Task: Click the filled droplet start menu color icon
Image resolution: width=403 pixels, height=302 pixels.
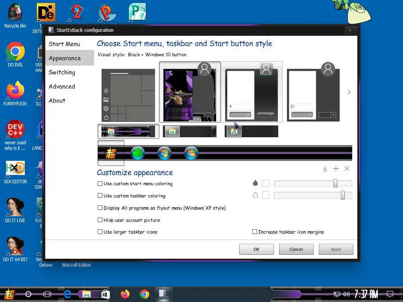Action: 255,183
